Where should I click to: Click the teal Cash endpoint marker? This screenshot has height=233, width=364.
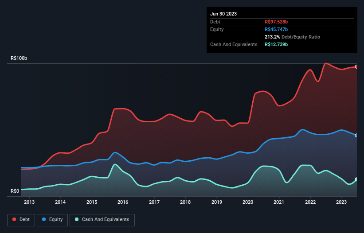coord(356,179)
